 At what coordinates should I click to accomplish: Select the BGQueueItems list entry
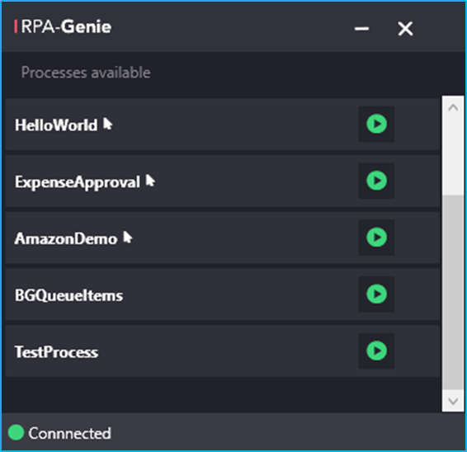(223, 294)
